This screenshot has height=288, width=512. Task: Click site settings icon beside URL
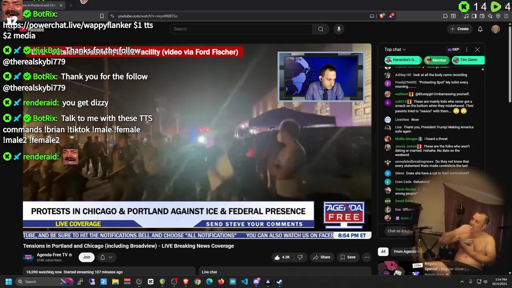coord(112,16)
